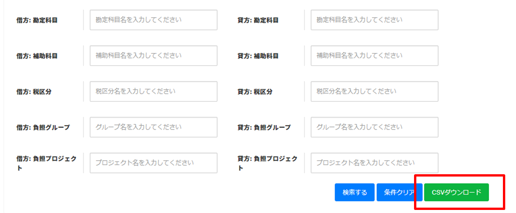This screenshot has width=516, height=213.
Task: Focus the 借方 勘定科目 input field
Action: [153, 20]
